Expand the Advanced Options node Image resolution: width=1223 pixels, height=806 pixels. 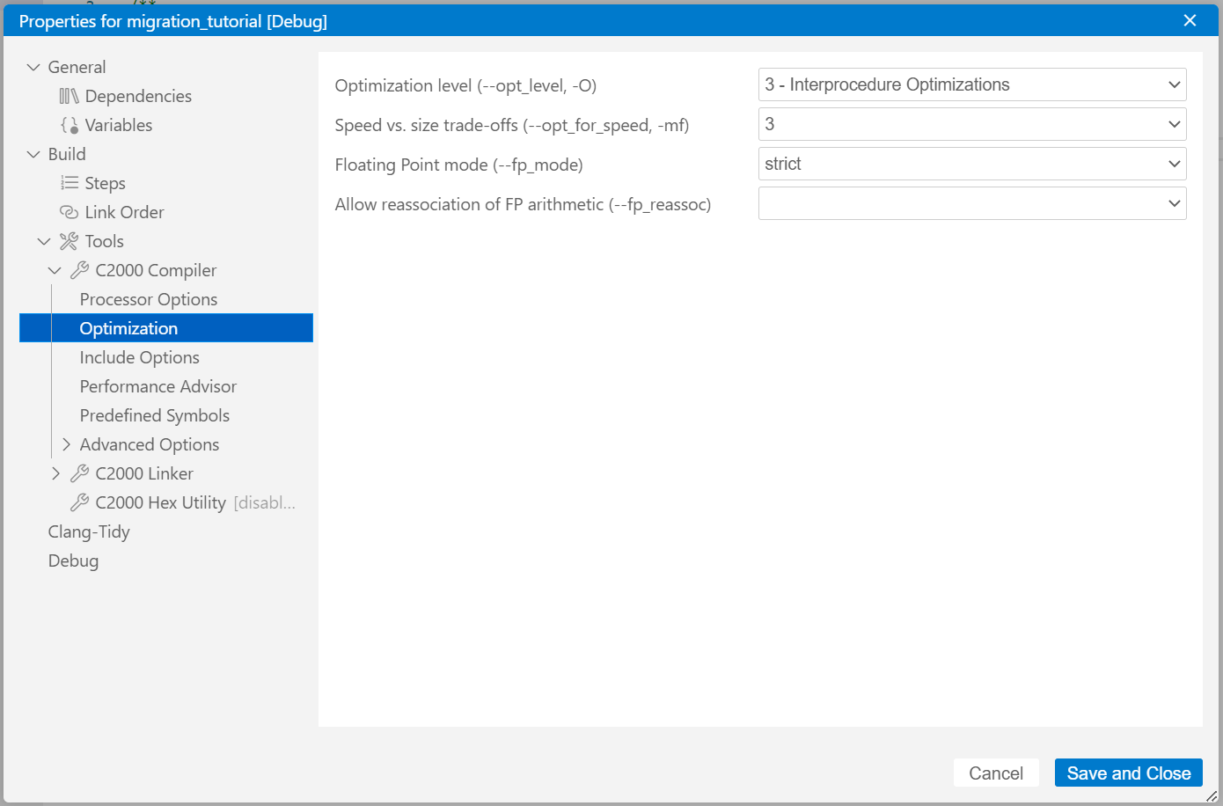pos(66,444)
